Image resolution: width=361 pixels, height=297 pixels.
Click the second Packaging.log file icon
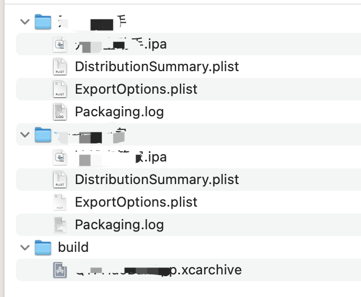tap(60, 225)
